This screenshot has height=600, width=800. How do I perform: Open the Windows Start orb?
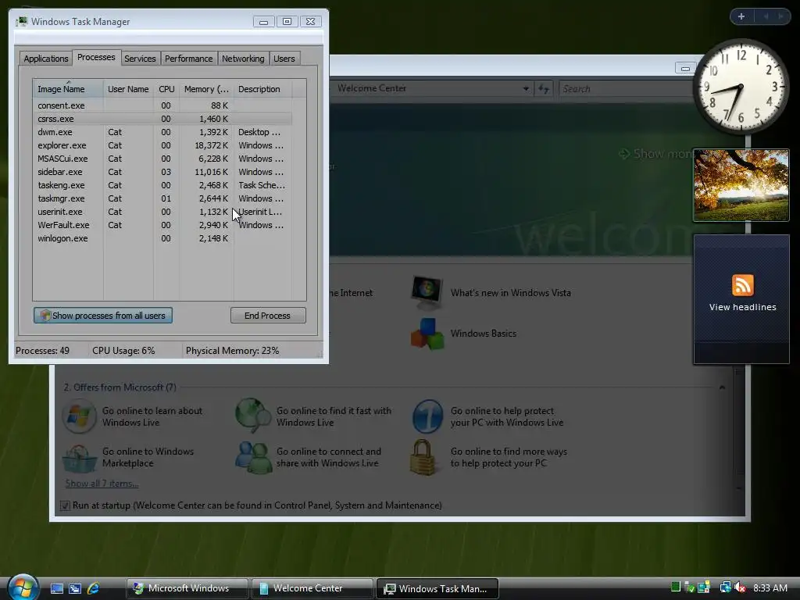pos(23,587)
